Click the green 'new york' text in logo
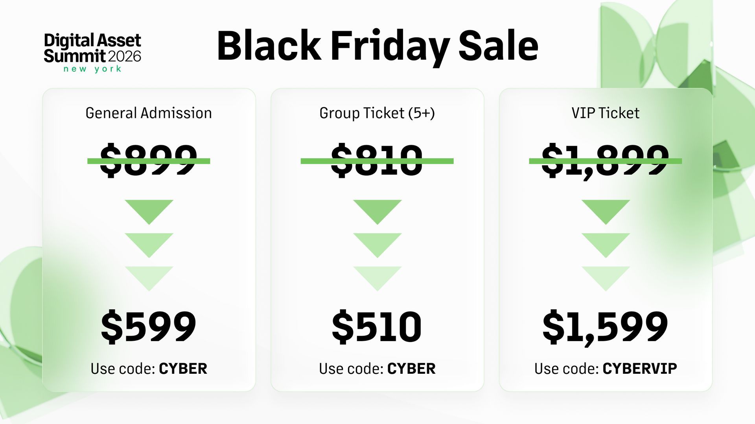The image size is (755, 424). pos(92,69)
